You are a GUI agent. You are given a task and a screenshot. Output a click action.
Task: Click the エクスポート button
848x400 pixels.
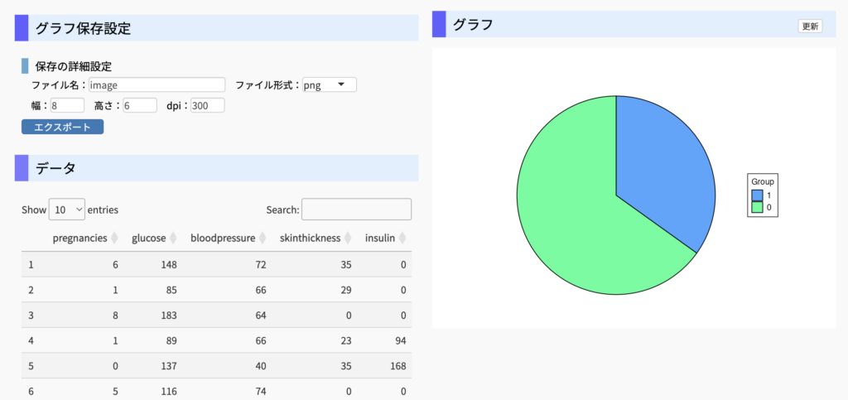[x=62, y=127]
